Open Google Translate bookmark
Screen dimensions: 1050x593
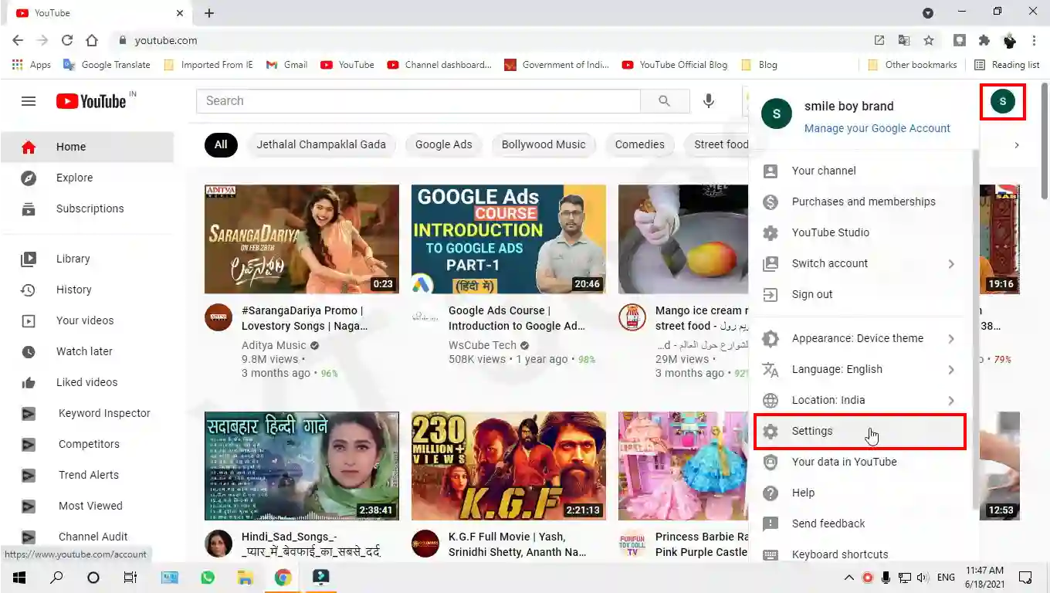coord(107,65)
